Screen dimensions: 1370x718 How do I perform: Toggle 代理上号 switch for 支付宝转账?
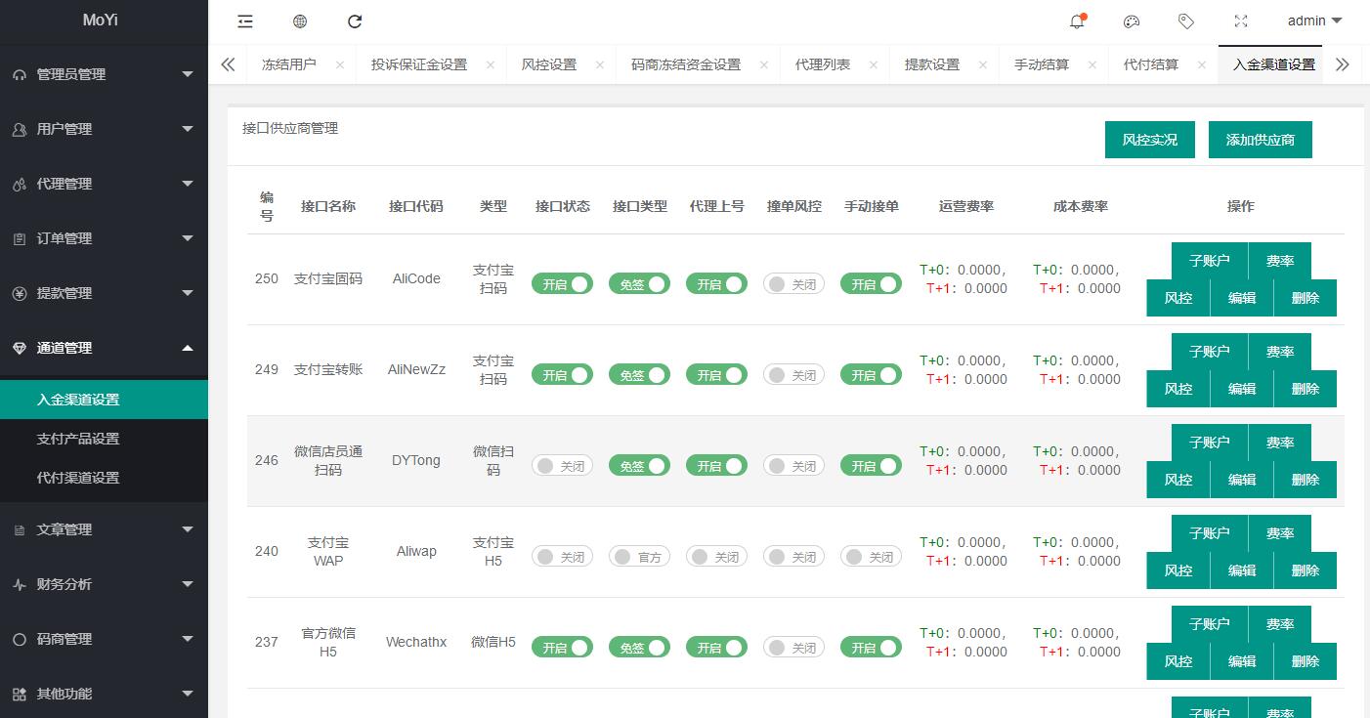point(716,375)
